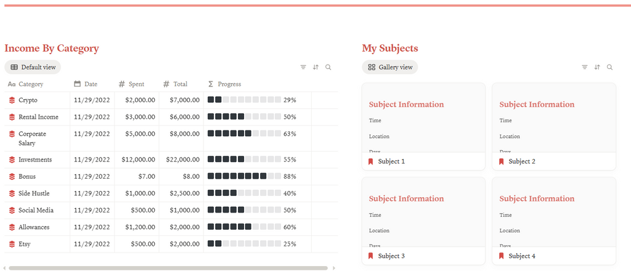This screenshot has height=271, width=631.
Task: Click the Subject 2 bookmark icon
Action: [501, 161]
